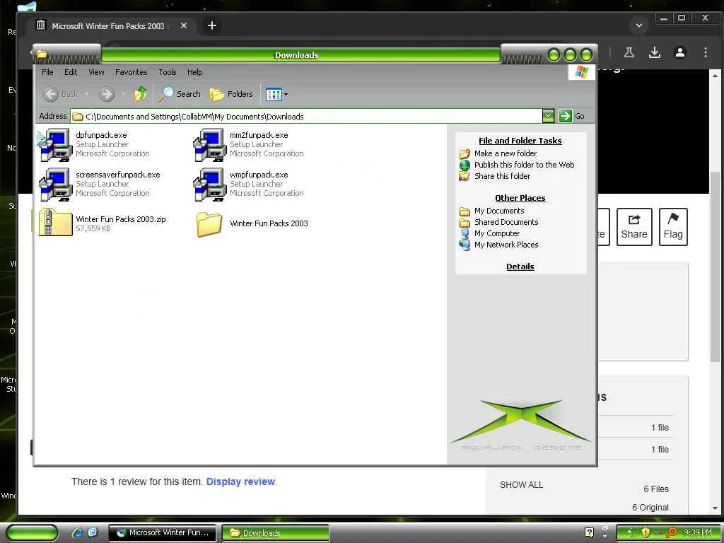Viewport: 724px width, 543px height.
Task: Click the Share button on archive page
Action: tap(634, 227)
